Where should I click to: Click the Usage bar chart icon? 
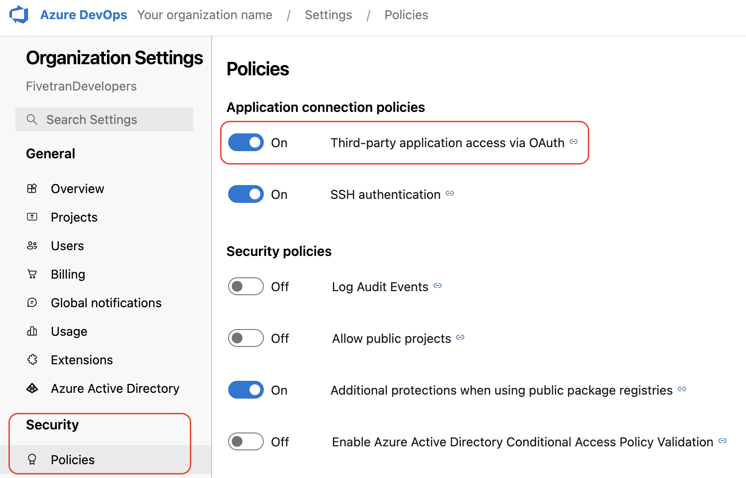click(32, 331)
